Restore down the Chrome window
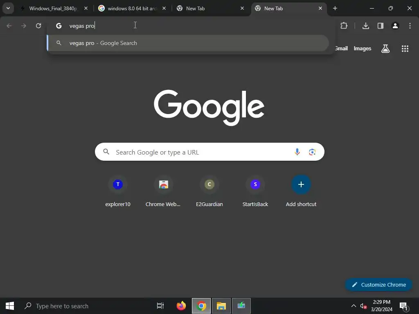This screenshot has width=419, height=314. point(390,9)
